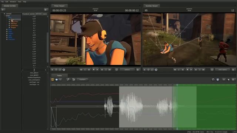The image size is (237, 133).
Task: Expand Fingers group in tree
Action: pyautogui.click(x=7, y=33)
